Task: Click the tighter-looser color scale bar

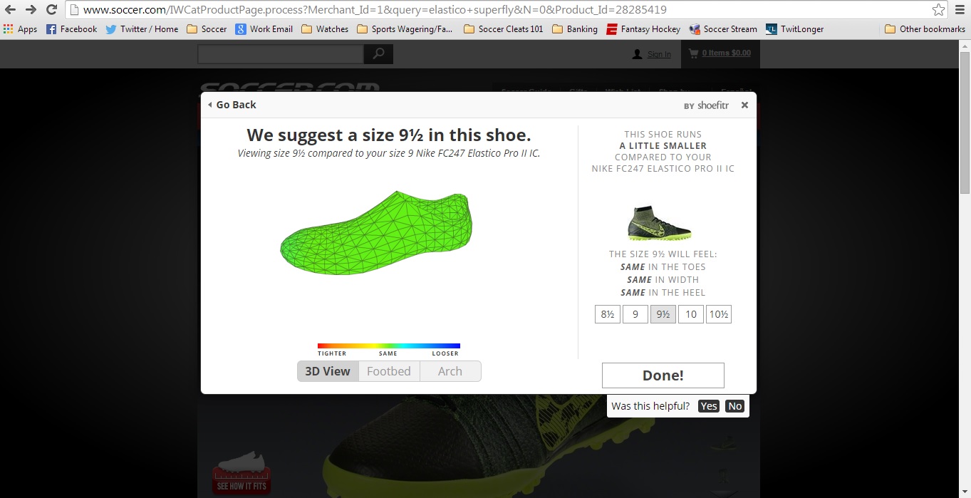Action: pyautogui.click(x=389, y=346)
